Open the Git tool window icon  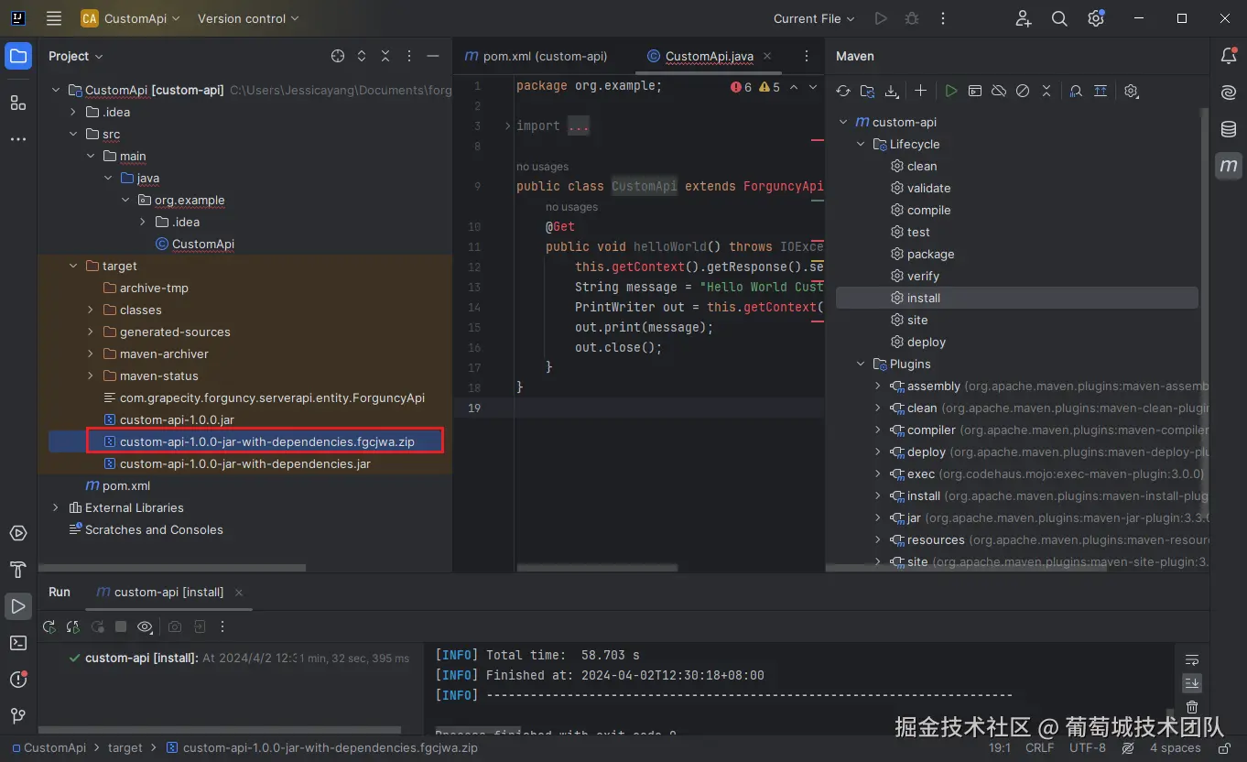tap(17, 715)
